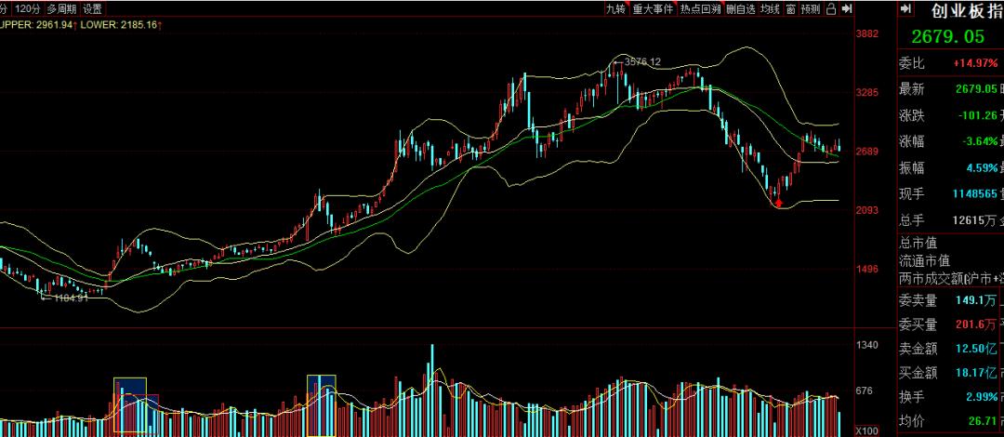
Task: Open the 设置 settings tab
Action: 92,9
